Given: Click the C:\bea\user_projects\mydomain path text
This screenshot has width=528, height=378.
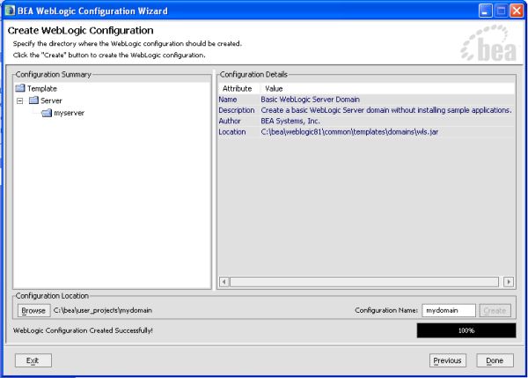Looking at the screenshot, I should click(103, 310).
